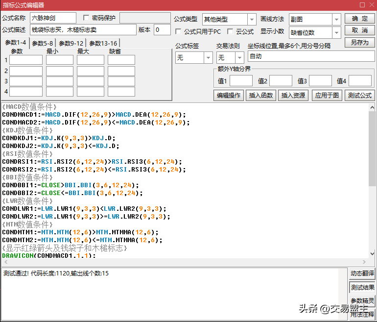Screen dimensions: 377x322
Task: Open the 交易法则 dropdown
Action: point(239,57)
